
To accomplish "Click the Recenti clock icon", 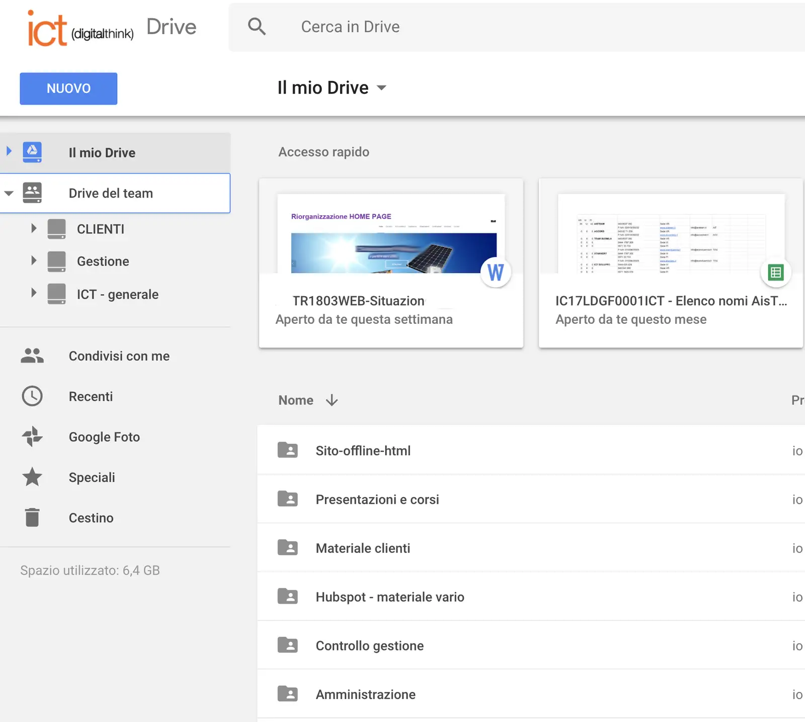I will coord(32,396).
